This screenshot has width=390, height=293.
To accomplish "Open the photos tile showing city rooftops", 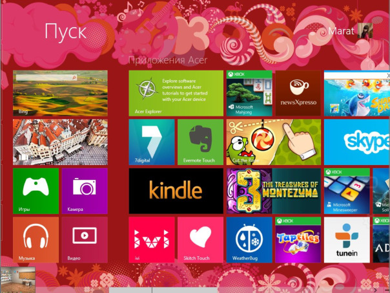I will coord(60,142).
